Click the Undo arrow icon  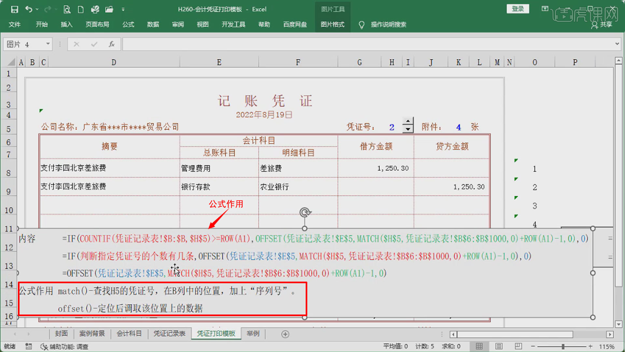29,9
